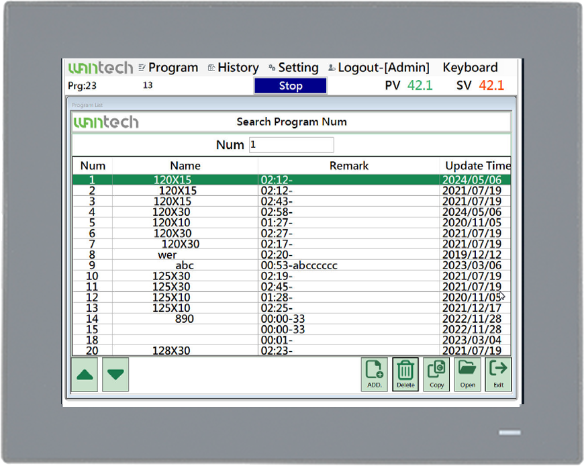This screenshot has height=466, width=584.
Task: Select program 10 with remark 02:19-
Action: coord(291,276)
